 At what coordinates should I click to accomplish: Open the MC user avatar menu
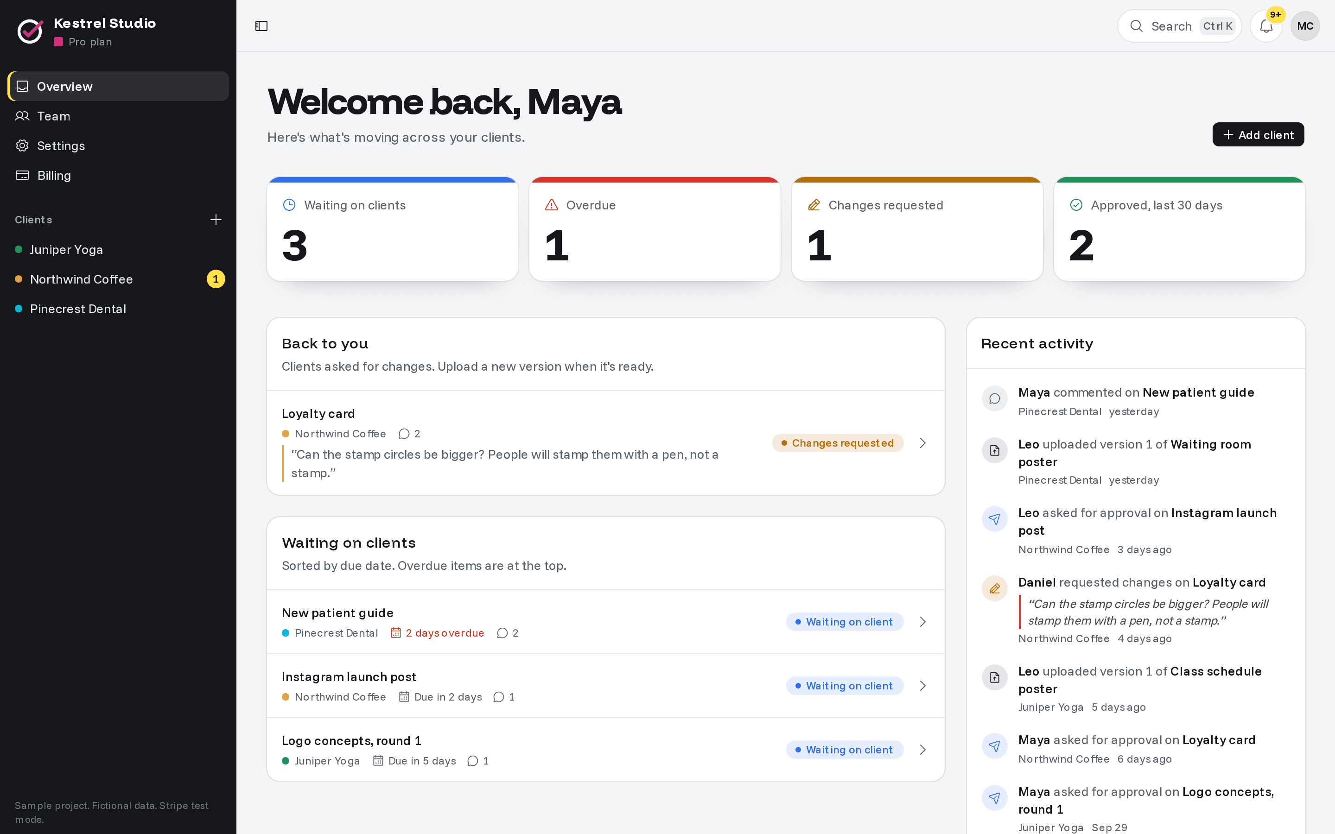pos(1305,26)
